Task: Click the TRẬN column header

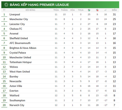Action: click(56, 10)
